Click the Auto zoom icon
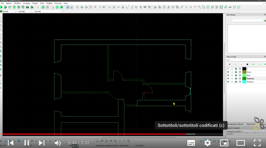 coord(91,7)
